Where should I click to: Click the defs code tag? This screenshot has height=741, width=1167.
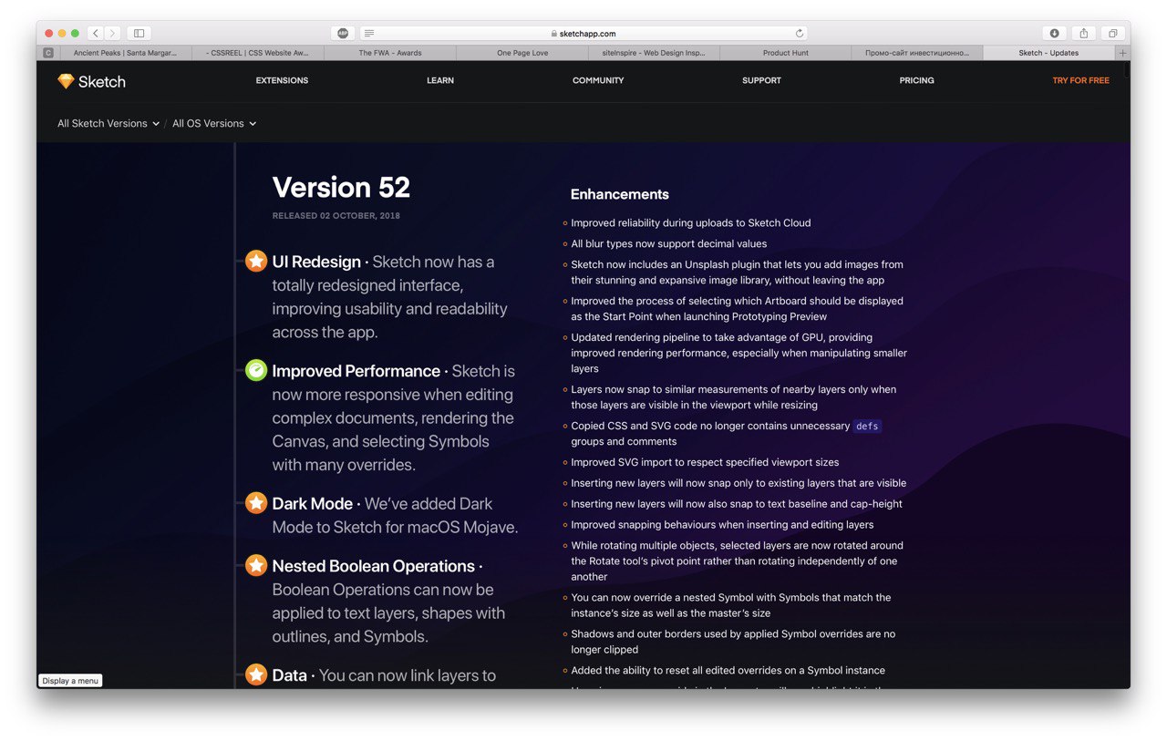[x=867, y=426]
